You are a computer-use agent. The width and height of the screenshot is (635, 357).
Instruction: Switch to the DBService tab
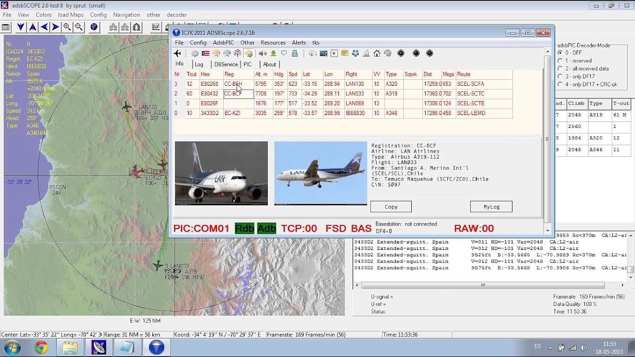click(x=226, y=64)
